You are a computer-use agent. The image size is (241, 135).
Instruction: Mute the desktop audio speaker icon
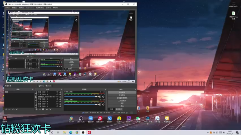[100, 97]
